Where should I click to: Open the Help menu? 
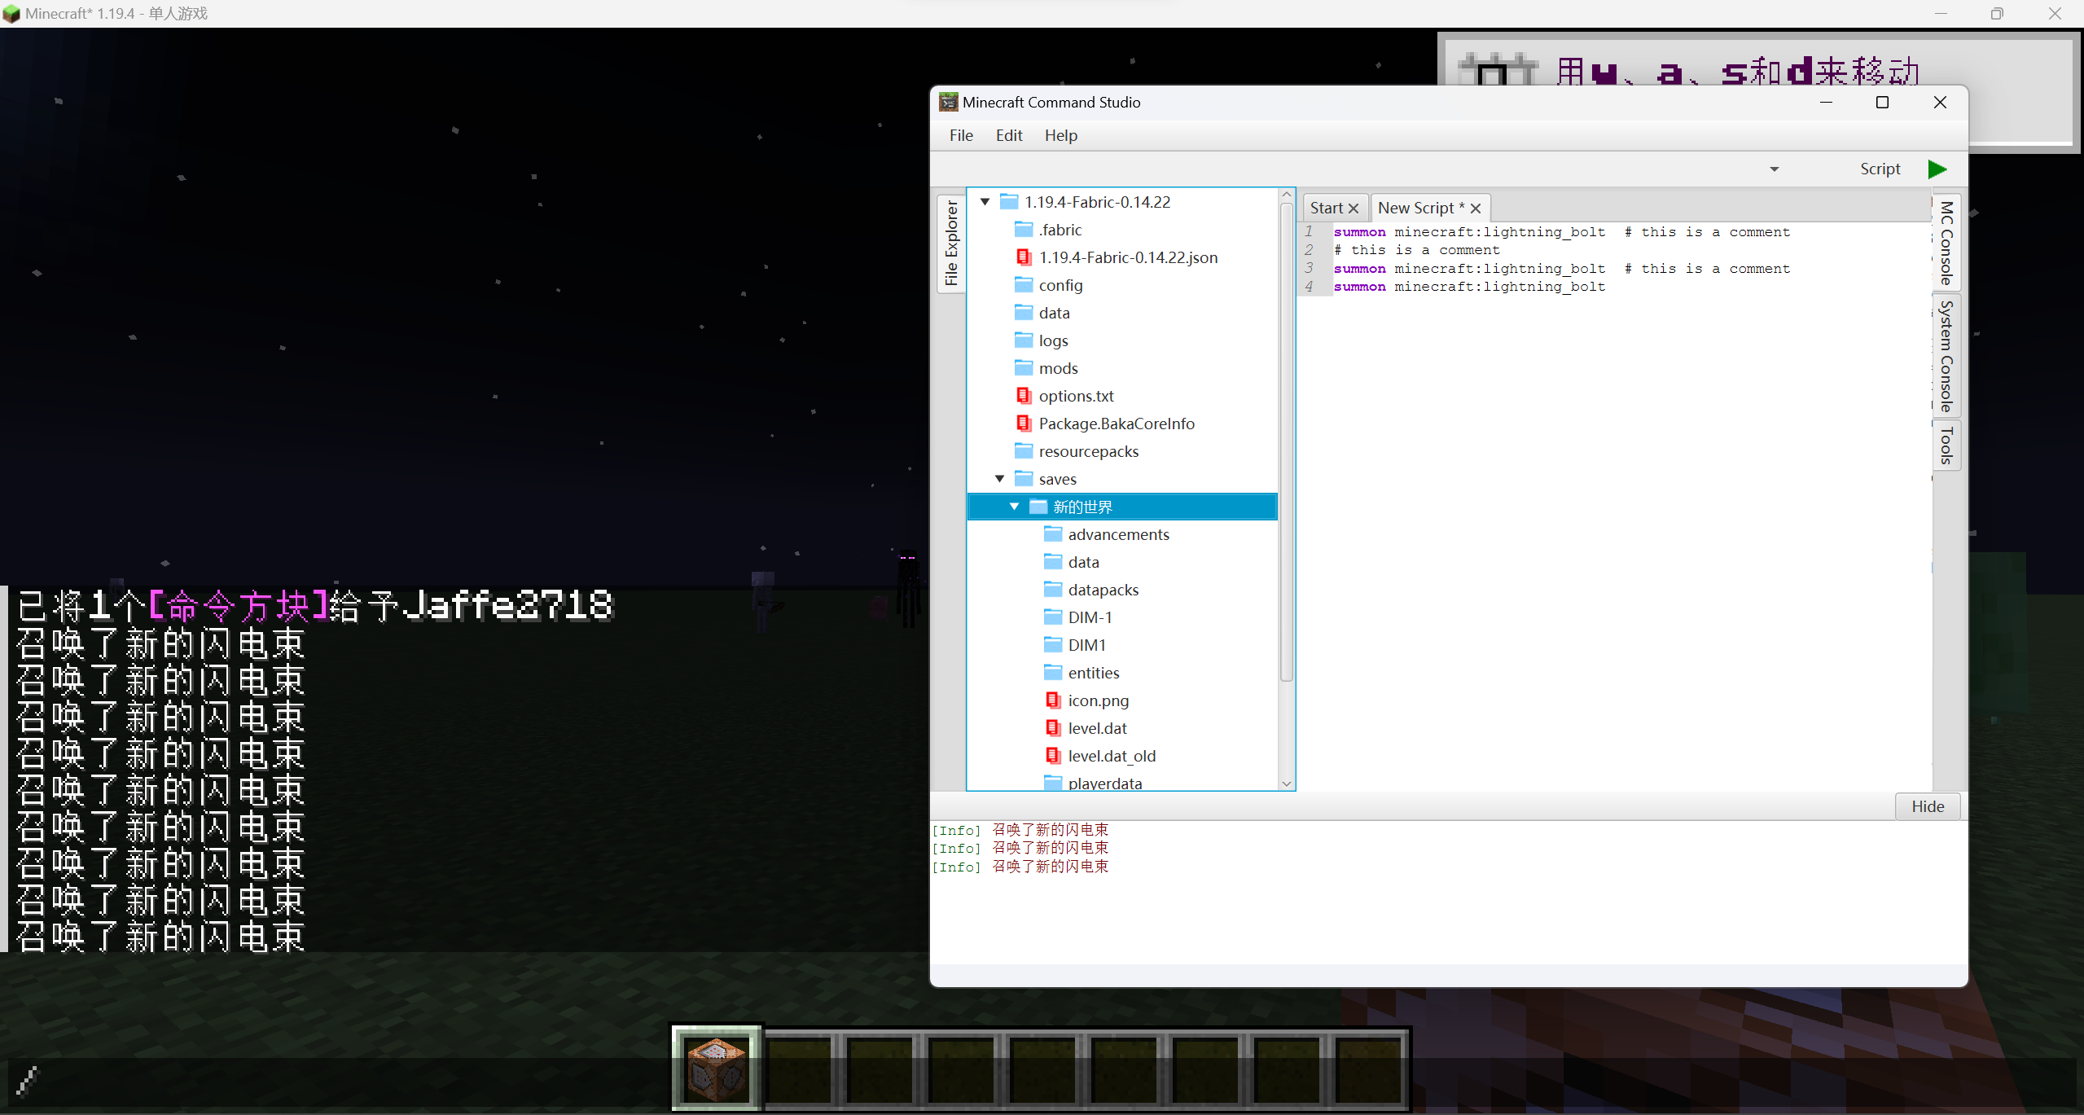[x=1061, y=135]
